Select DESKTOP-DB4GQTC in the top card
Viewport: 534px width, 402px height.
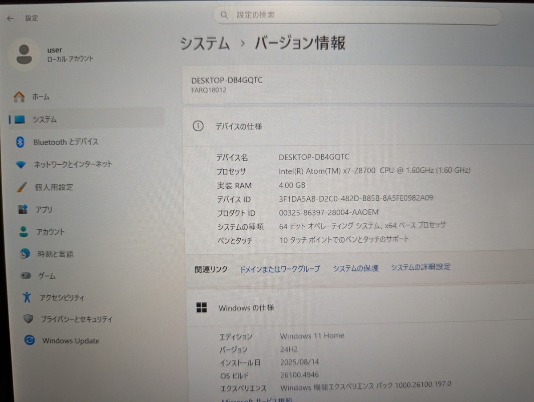[227, 81]
